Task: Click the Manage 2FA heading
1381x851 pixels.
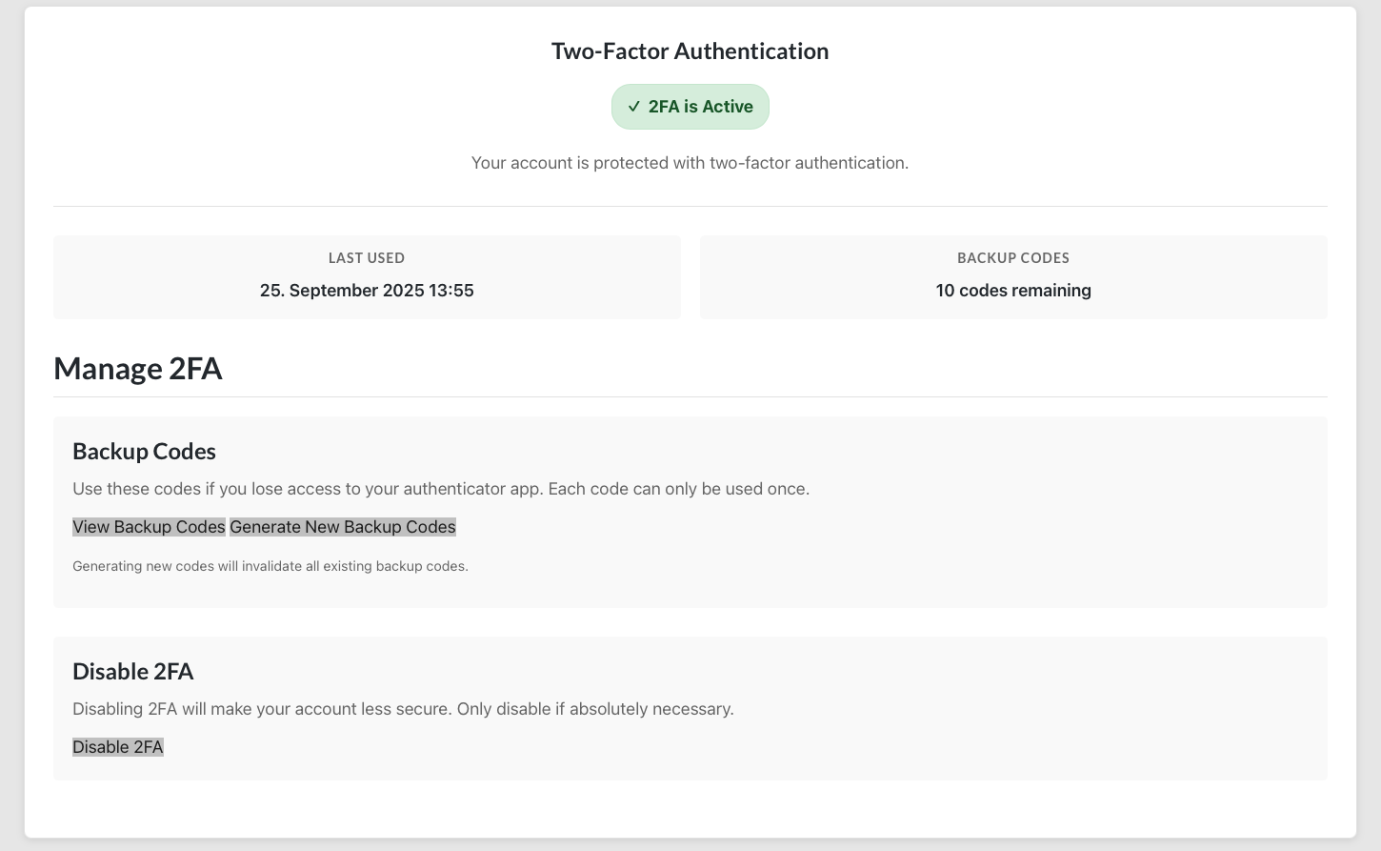Action: coord(138,369)
